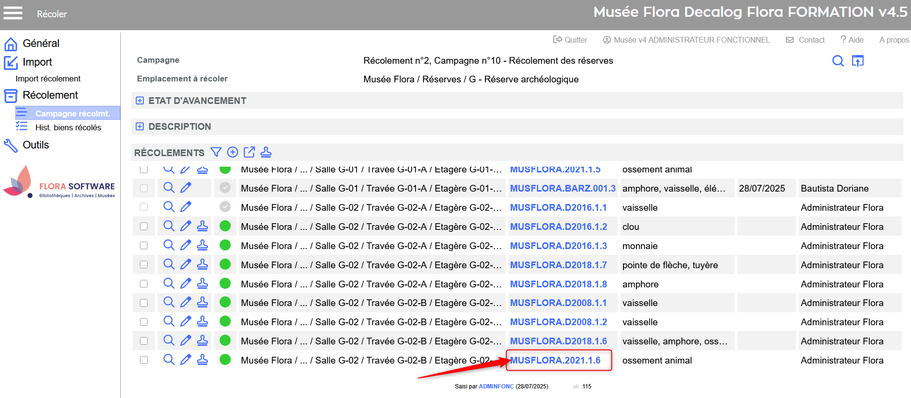The height and width of the screenshot is (398, 911).
Task: Click the add circle icon in RÉCOLEMENTS
Action: click(x=232, y=152)
